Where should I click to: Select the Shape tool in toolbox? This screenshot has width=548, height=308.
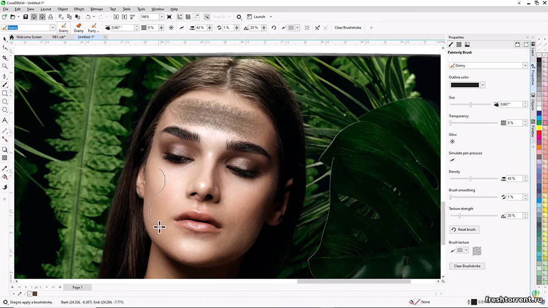4,48
